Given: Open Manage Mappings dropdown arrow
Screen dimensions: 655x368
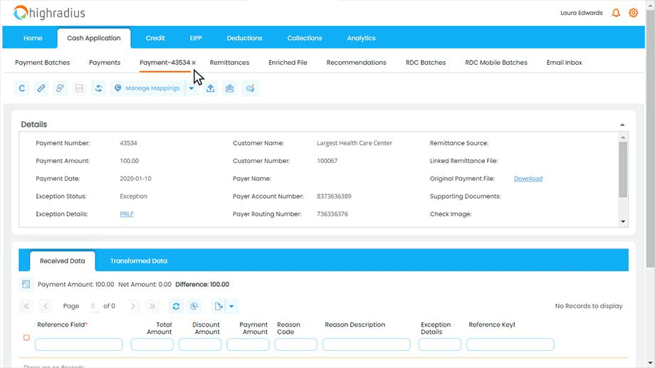Looking at the screenshot, I should (192, 88).
